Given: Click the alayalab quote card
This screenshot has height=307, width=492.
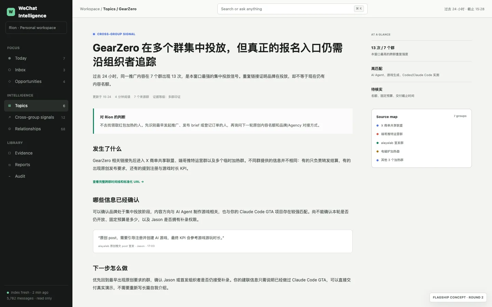Looking at the screenshot, I should pyautogui.click(x=222, y=241).
